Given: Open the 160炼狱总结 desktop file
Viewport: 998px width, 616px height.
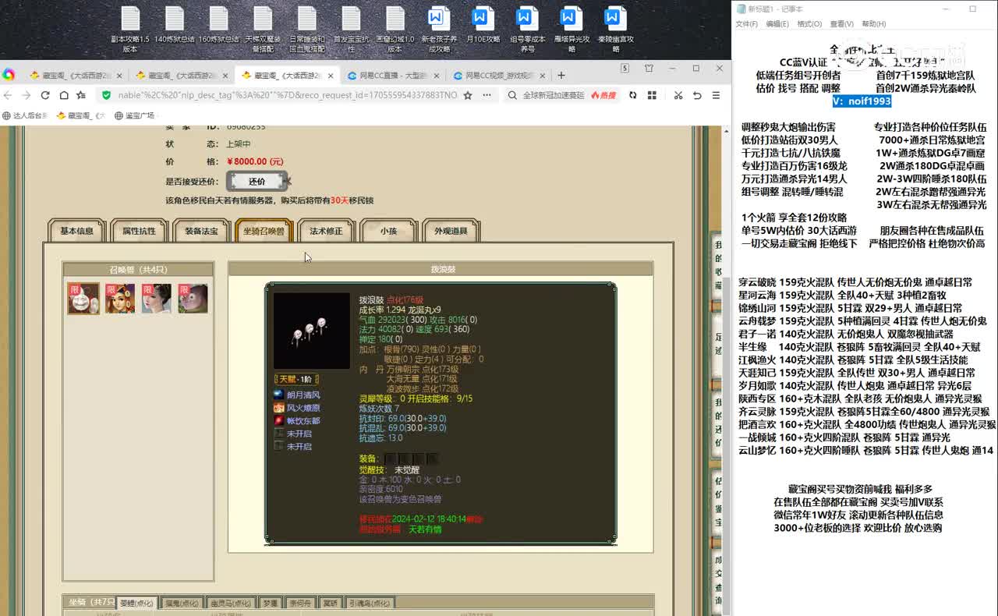Looking at the screenshot, I should 218,25.
